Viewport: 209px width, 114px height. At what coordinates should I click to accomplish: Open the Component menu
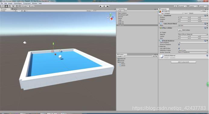click(x=27, y=3)
